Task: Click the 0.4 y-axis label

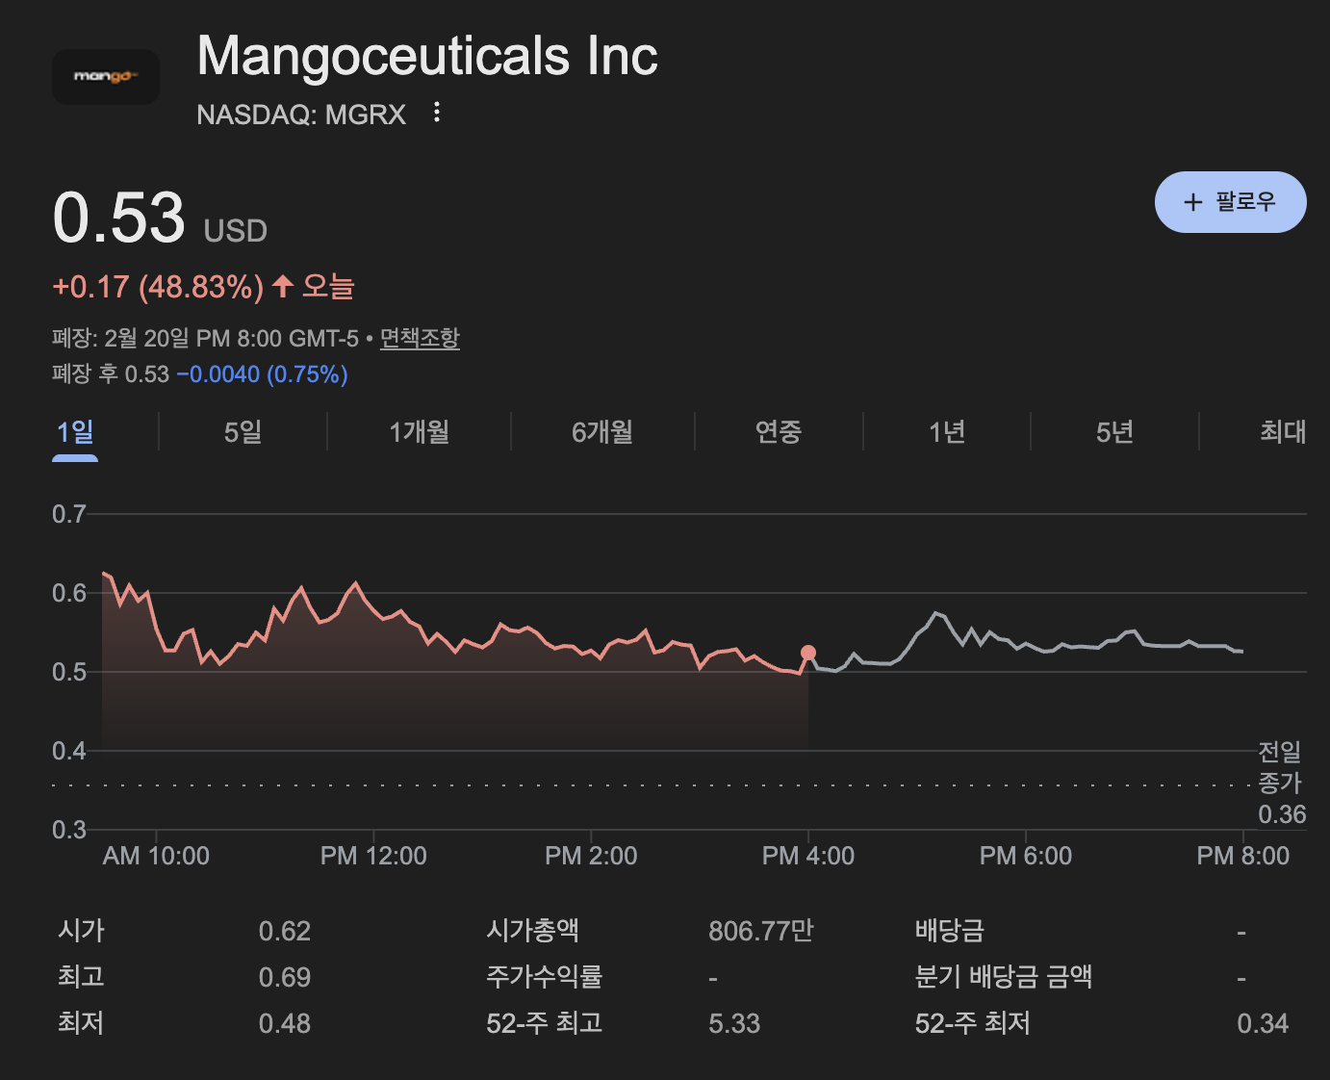Action: pos(69,750)
